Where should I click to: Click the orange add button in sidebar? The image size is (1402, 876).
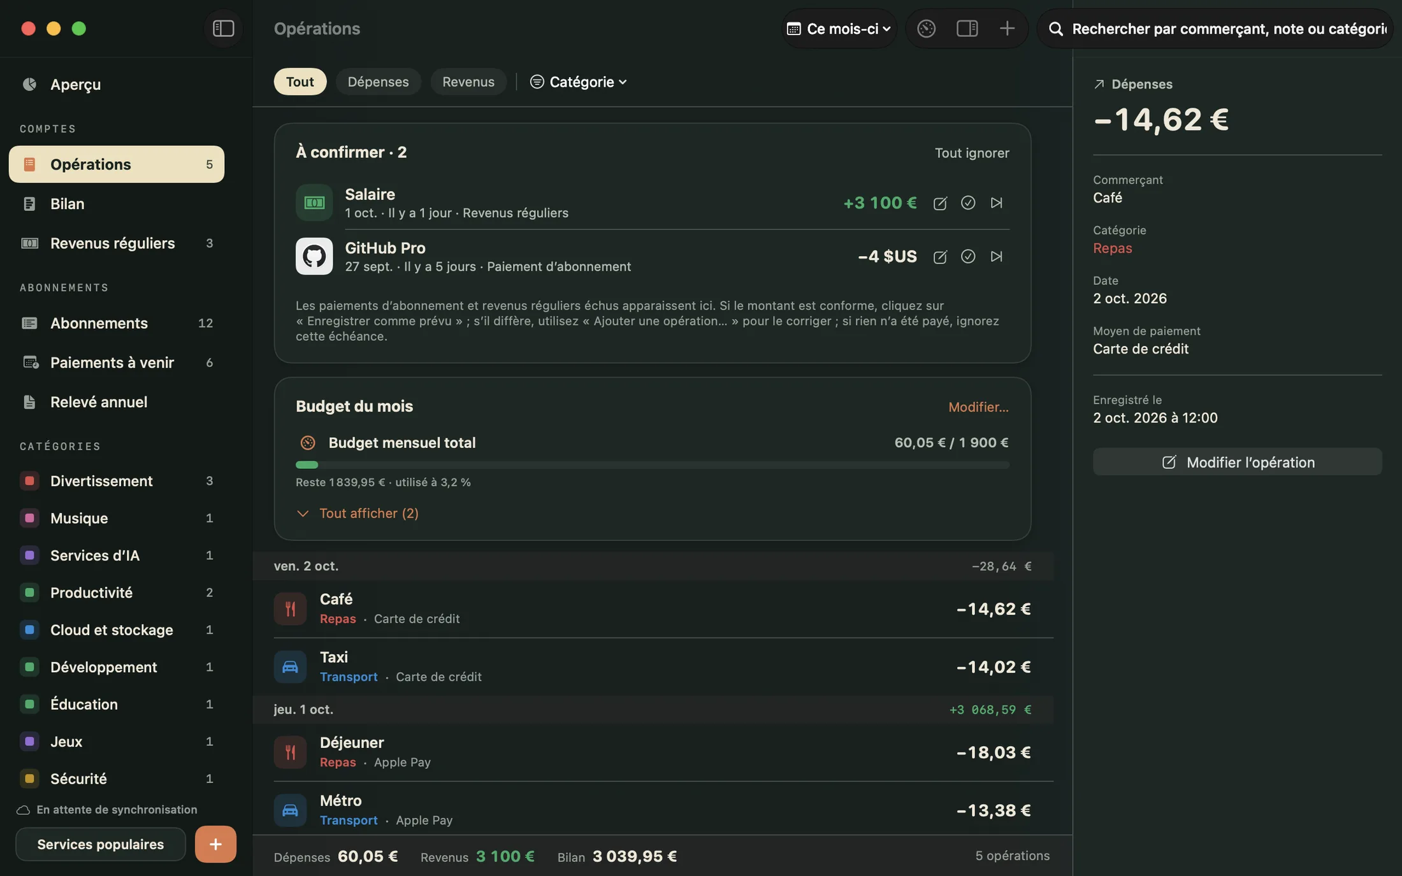click(215, 844)
